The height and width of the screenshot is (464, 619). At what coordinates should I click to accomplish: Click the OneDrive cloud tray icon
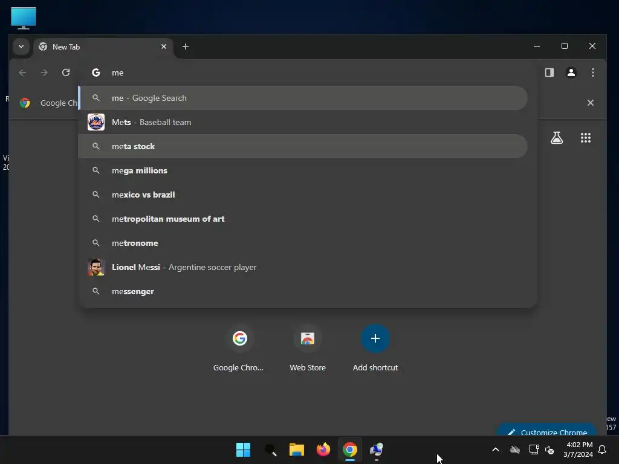pos(515,449)
